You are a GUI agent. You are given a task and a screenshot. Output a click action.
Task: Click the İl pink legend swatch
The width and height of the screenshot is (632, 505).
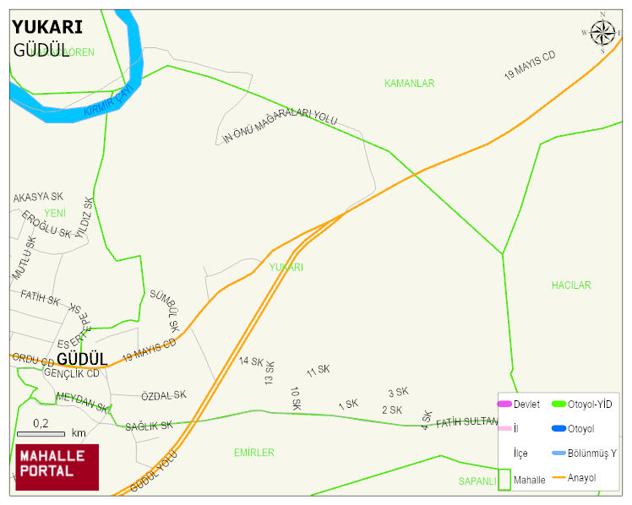504,428
